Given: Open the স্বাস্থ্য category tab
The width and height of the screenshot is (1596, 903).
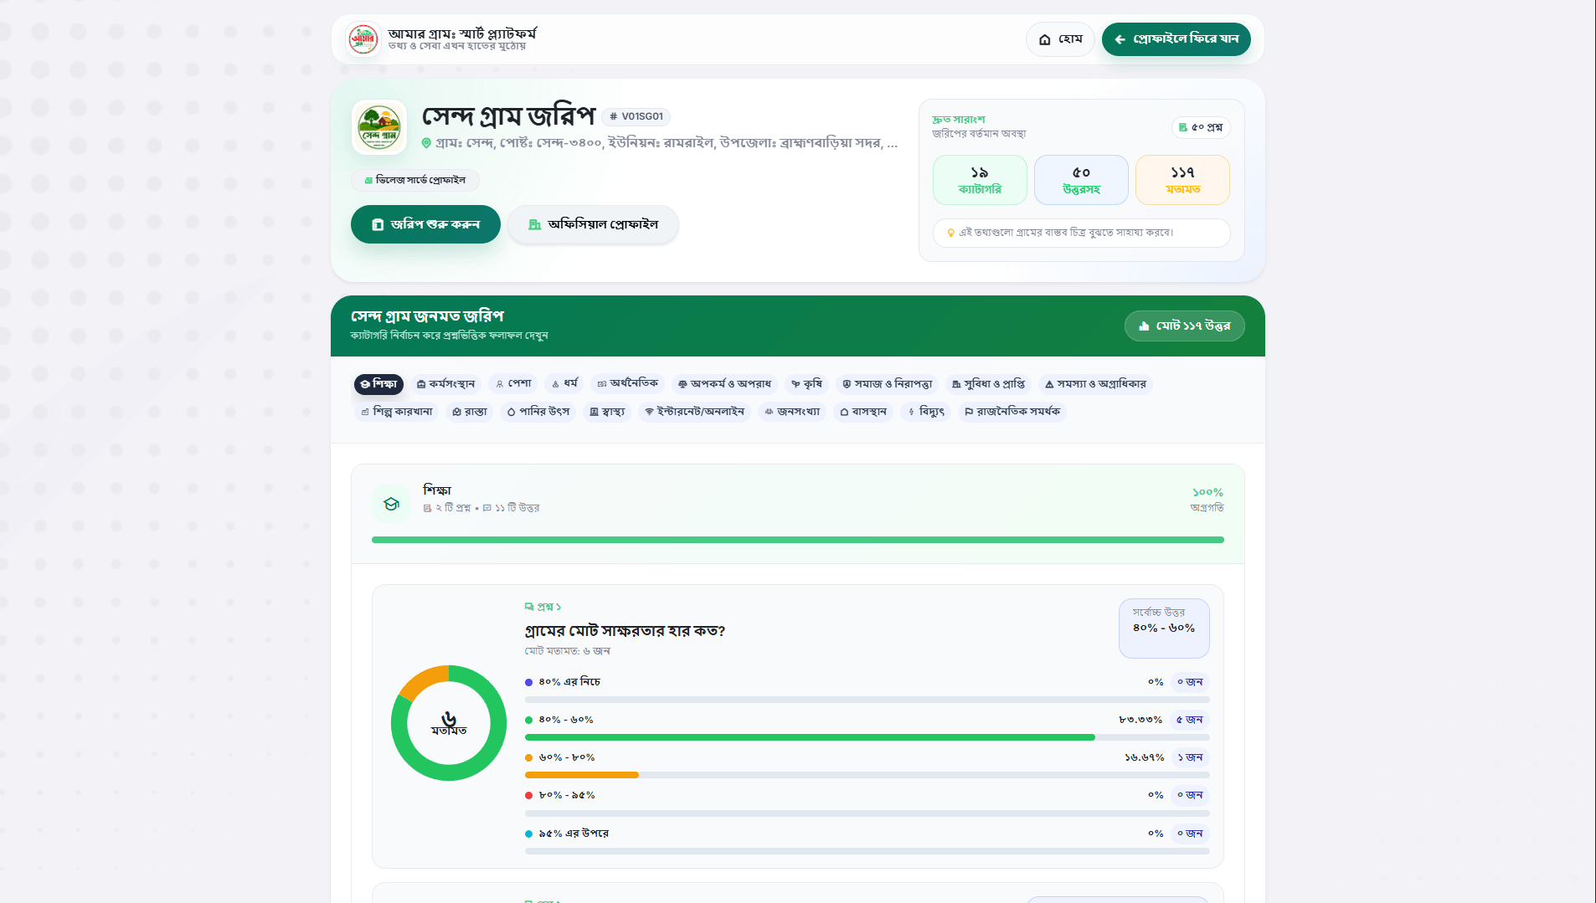Looking at the screenshot, I should pyautogui.click(x=608, y=412).
